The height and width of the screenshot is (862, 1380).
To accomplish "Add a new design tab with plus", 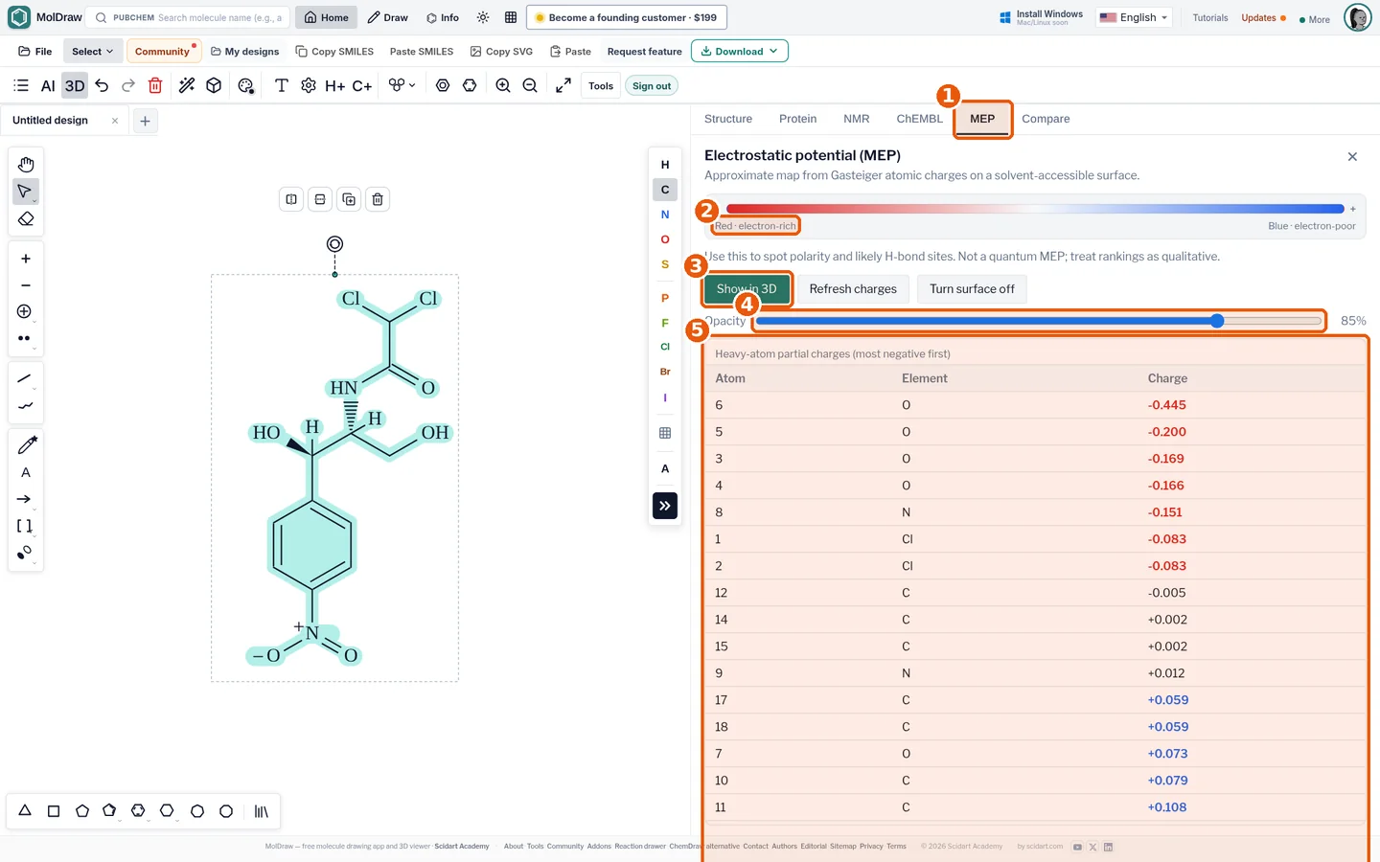I will tap(145, 121).
